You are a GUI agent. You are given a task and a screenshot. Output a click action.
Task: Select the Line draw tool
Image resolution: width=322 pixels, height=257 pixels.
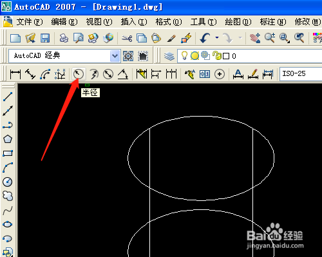tap(8, 97)
